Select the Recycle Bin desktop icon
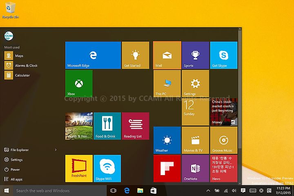Image resolution: width=294 pixels, height=196 pixels. click(10, 10)
